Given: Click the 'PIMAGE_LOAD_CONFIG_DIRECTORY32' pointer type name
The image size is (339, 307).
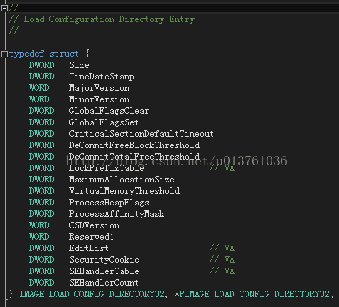Looking at the screenshot, I should (255, 294).
